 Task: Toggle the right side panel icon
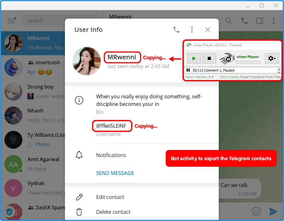[x=259, y=21]
